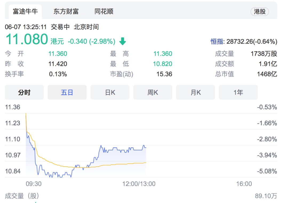Click the 成交量（股）volume label
The image size is (288, 203).
22,196
